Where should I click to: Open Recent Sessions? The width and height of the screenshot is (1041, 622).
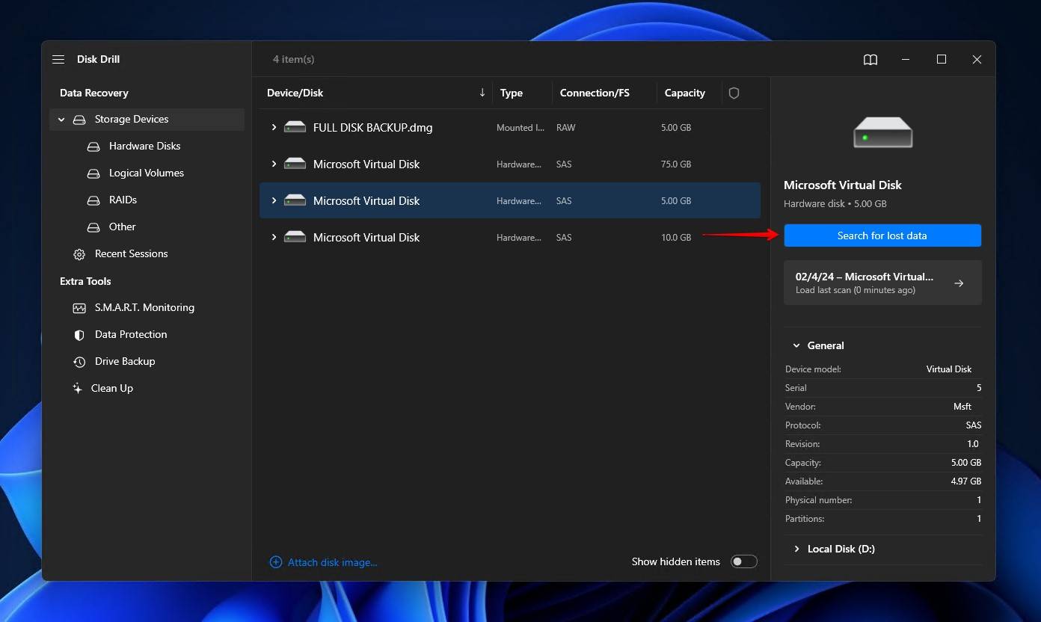tap(131, 254)
